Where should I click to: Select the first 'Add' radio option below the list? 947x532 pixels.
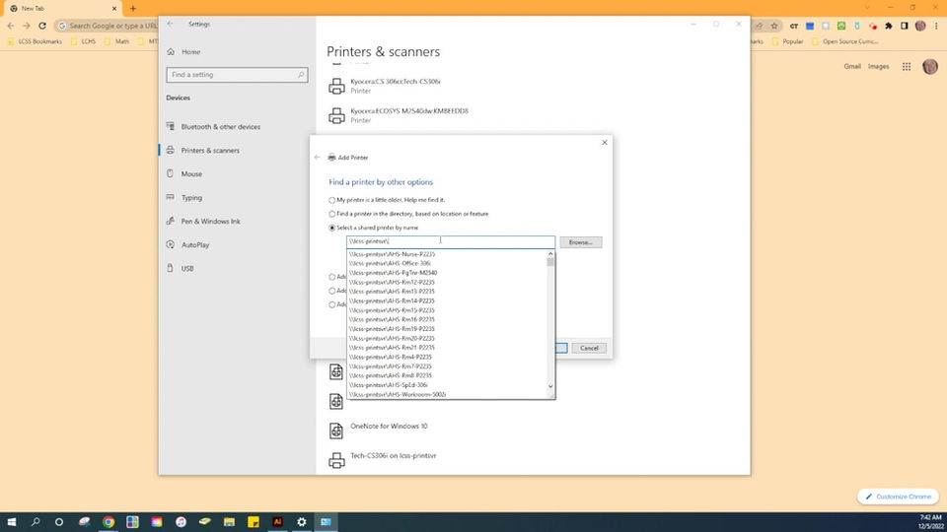(331, 277)
